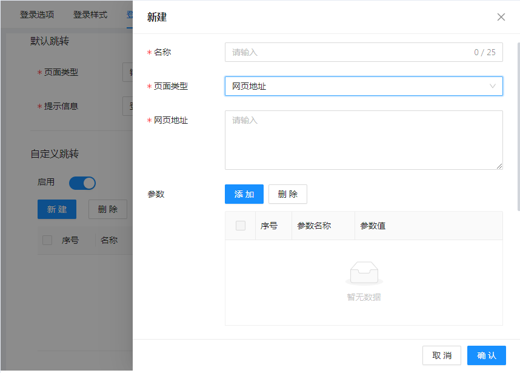Click the blue 添加 button
The width and height of the screenshot is (520, 373).
pyautogui.click(x=244, y=194)
